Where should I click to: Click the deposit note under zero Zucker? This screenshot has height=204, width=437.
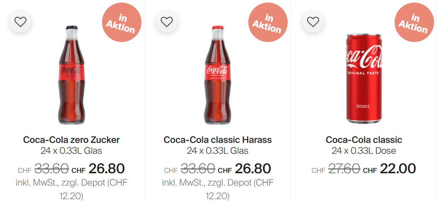coord(71,189)
